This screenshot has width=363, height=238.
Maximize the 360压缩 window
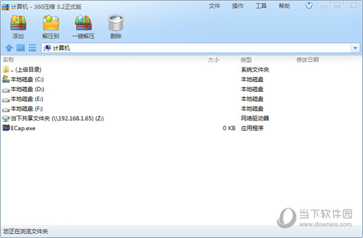pos(338,5)
